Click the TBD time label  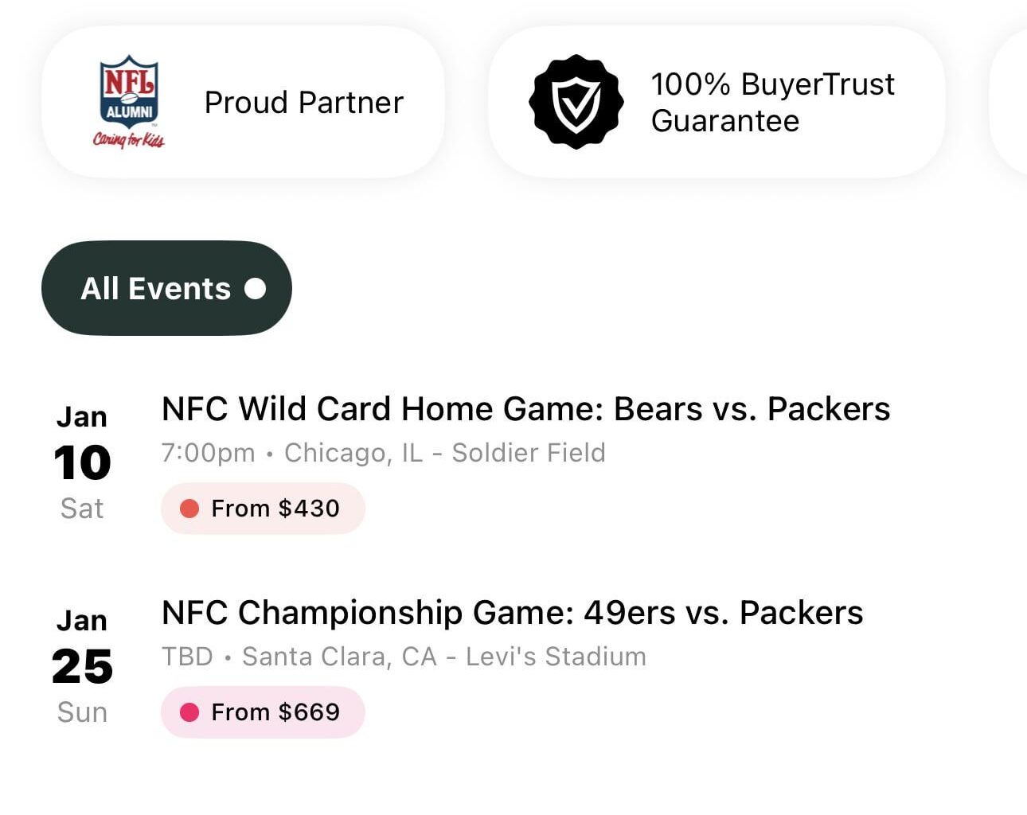point(187,657)
